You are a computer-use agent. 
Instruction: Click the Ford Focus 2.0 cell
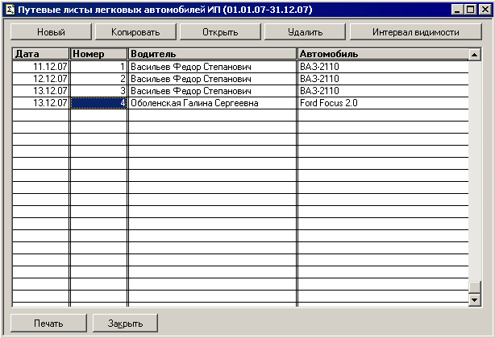382,103
